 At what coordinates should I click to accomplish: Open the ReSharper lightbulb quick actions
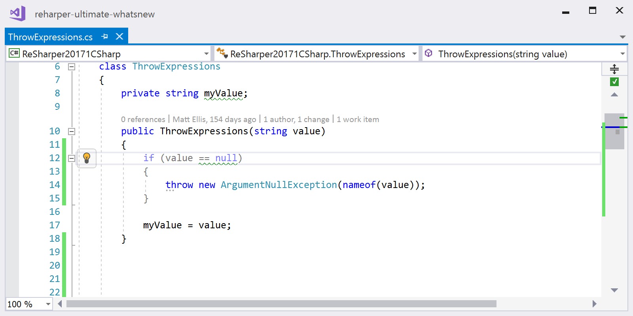87,158
